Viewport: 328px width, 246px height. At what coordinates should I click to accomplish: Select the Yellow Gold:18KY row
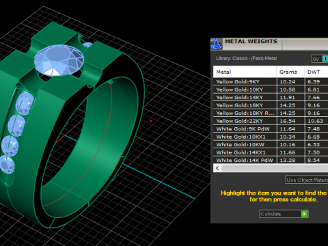pos(271,105)
